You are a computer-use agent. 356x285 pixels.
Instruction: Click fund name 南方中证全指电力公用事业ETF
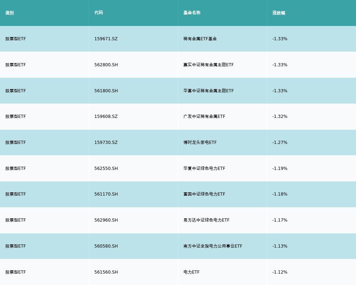[213, 246]
